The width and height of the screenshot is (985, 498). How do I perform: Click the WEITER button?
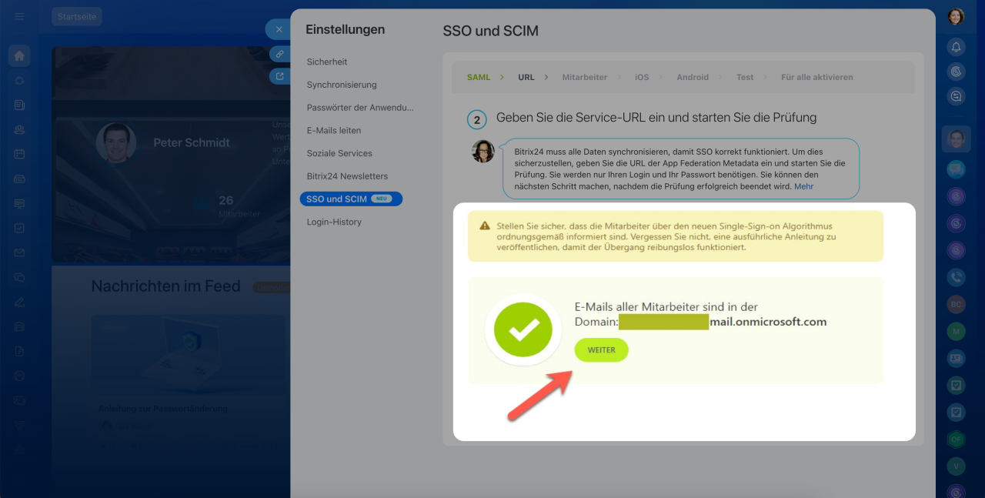(602, 350)
